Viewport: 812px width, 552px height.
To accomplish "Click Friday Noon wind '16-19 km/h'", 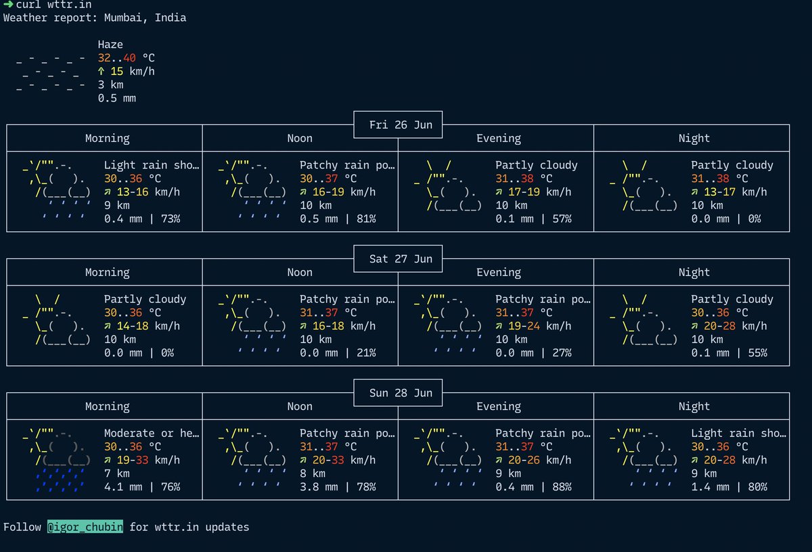I will pyautogui.click(x=344, y=191).
